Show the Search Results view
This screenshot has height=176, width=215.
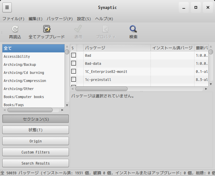pos(36,163)
